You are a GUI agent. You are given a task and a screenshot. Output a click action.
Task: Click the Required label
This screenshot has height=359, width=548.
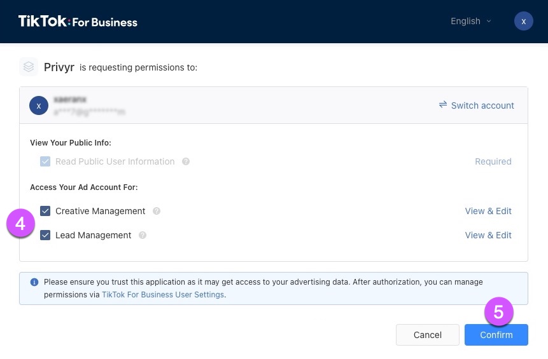pos(493,161)
